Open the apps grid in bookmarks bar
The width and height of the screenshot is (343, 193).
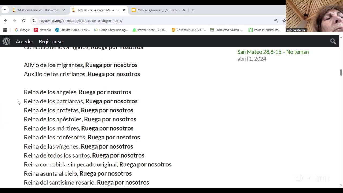[x=5, y=30]
